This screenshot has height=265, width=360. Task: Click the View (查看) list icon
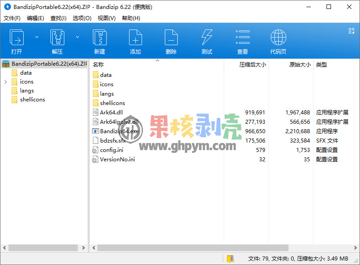click(x=243, y=37)
